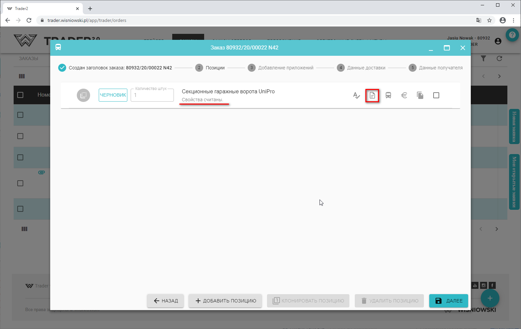Viewport: 521px width, 329px height.
Task: Click the delivery bus icon in position row
Action: click(388, 96)
